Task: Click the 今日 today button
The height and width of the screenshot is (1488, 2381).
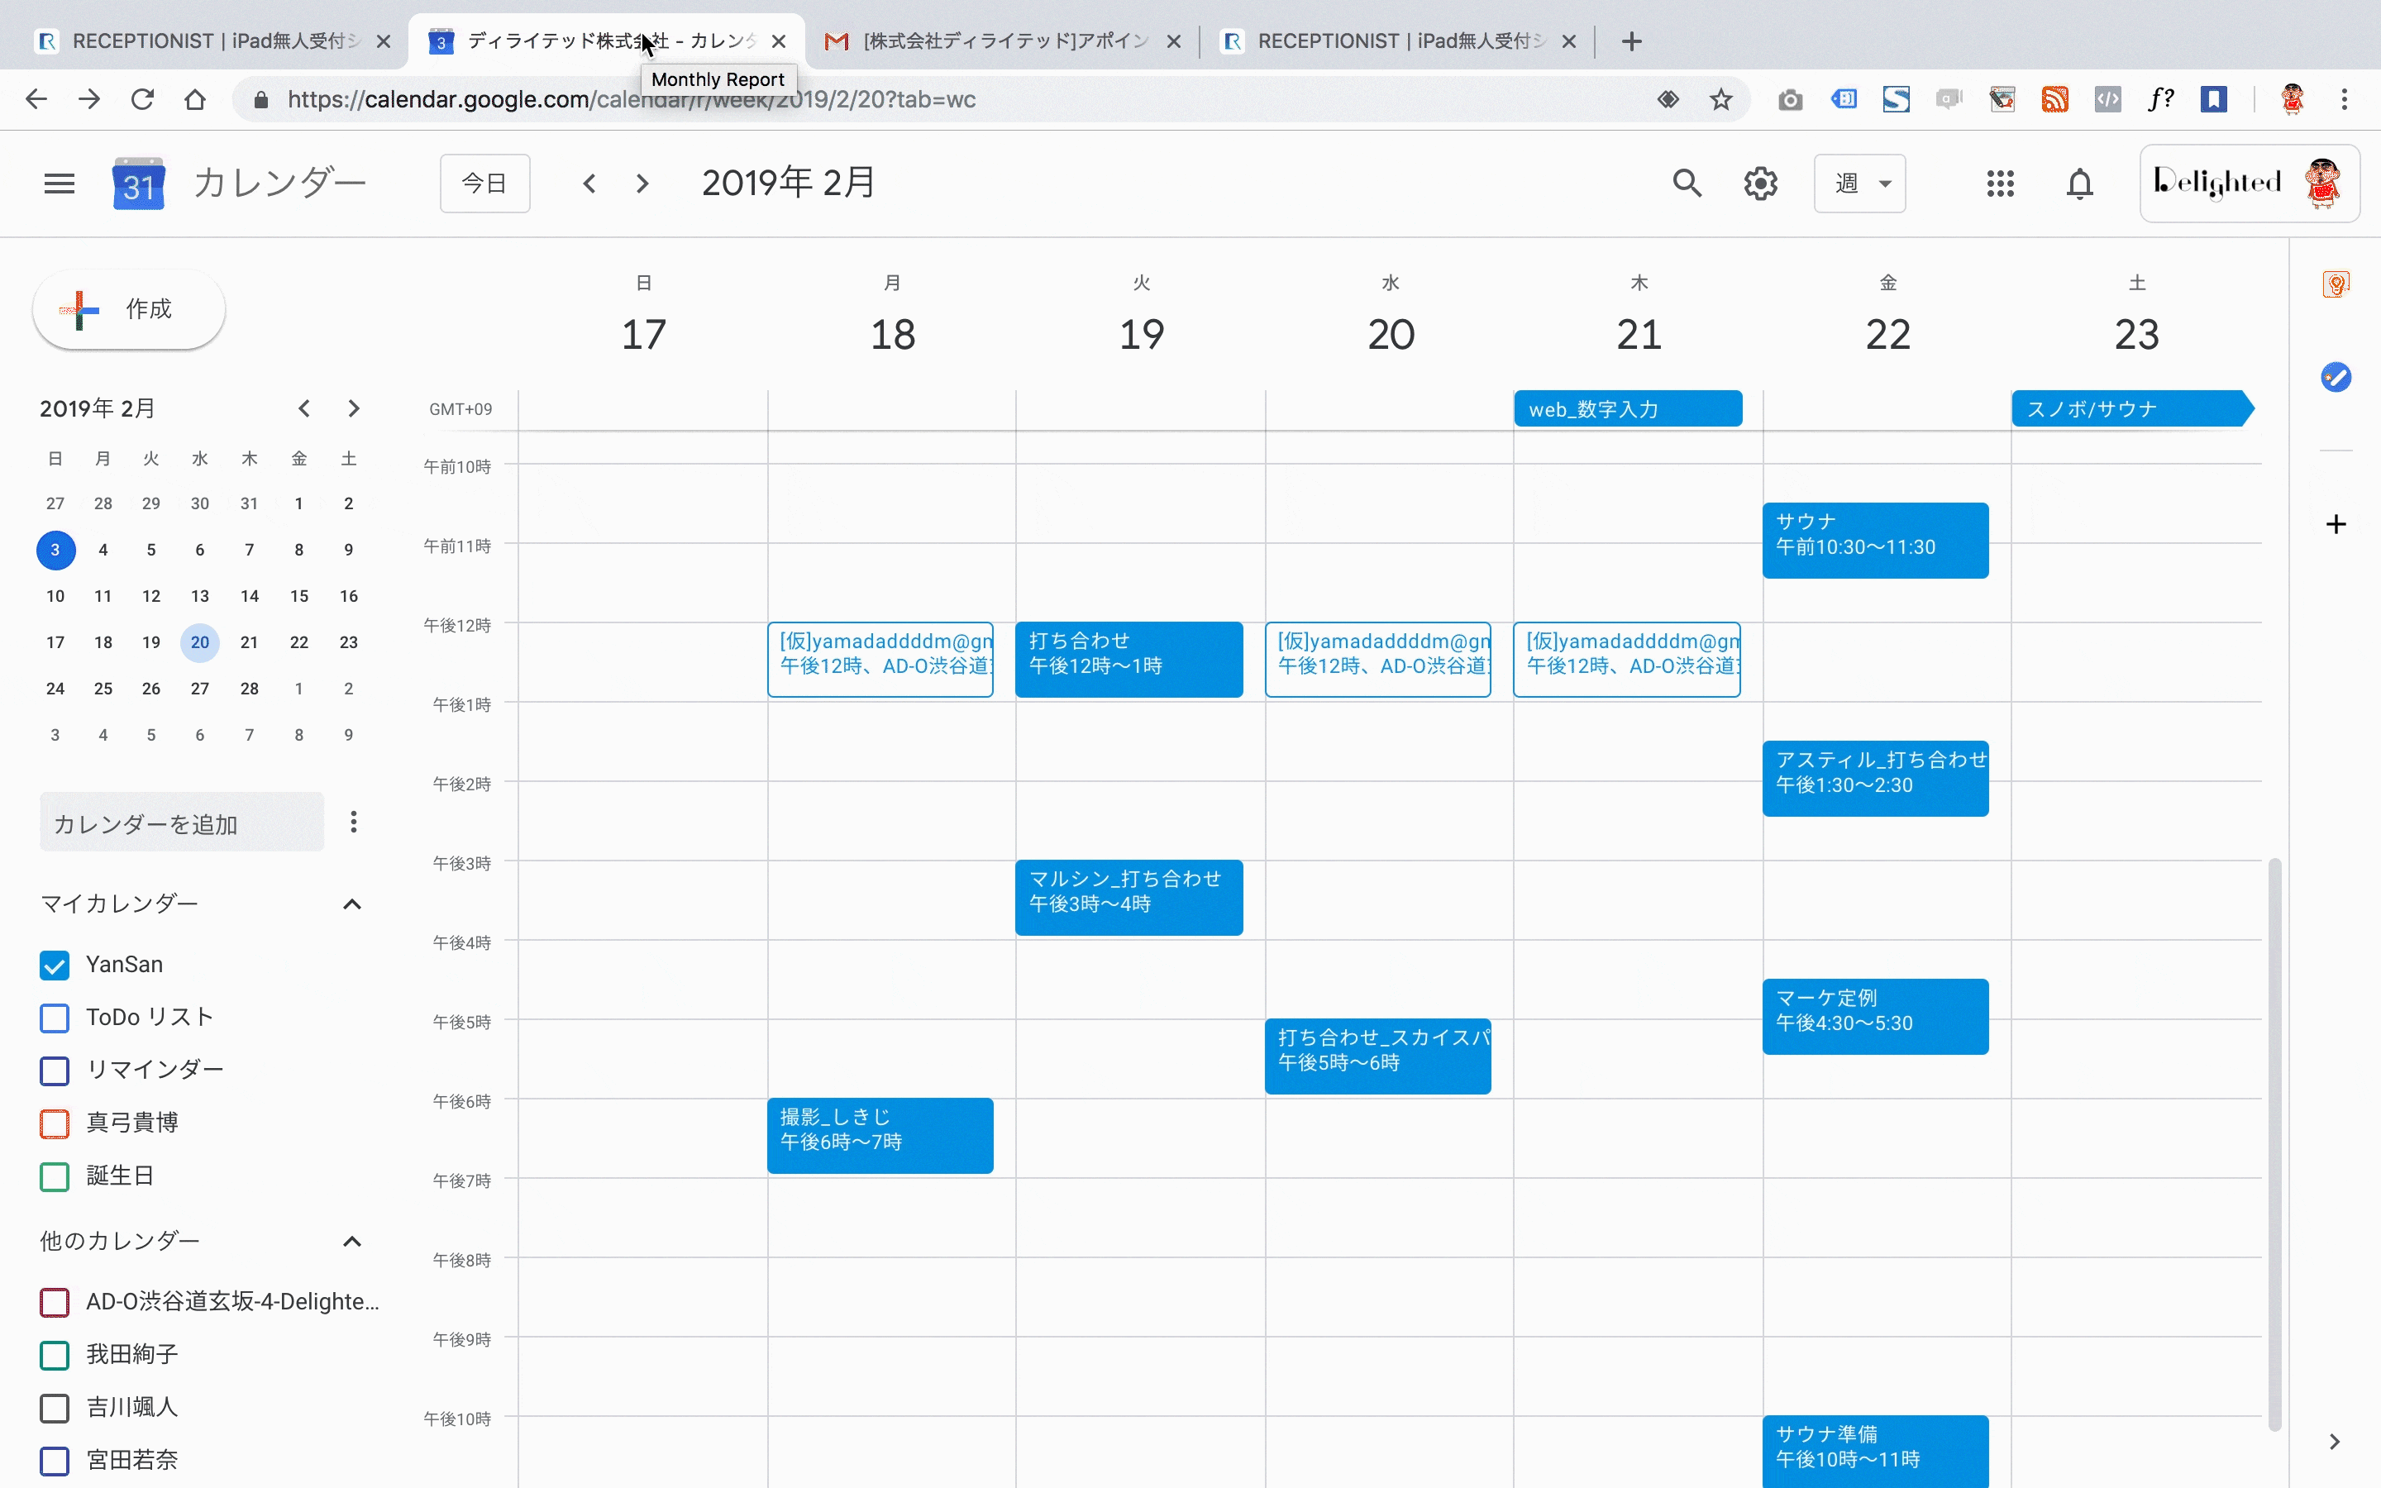Action: pyautogui.click(x=484, y=183)
